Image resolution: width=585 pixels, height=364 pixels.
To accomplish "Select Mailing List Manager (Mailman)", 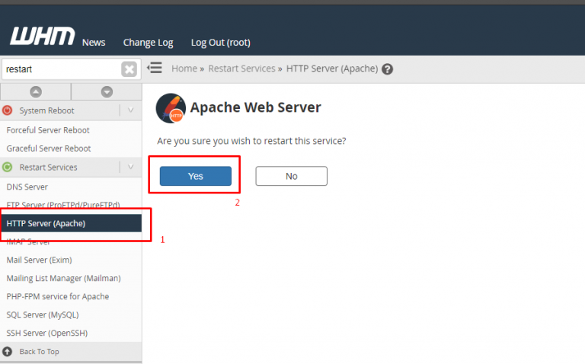I will coord(63,278).
